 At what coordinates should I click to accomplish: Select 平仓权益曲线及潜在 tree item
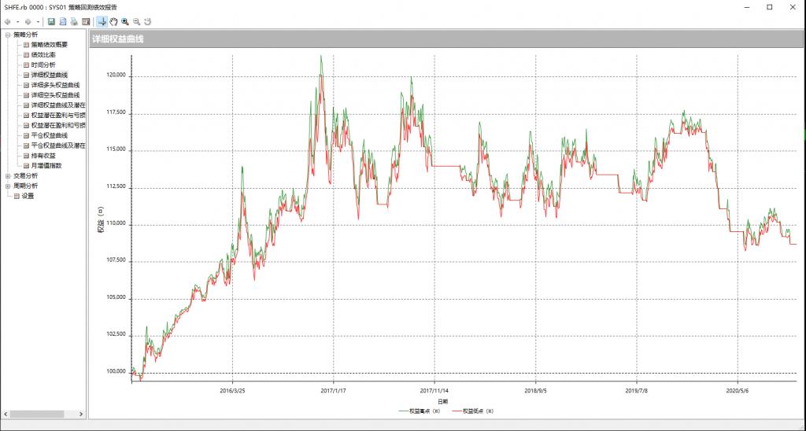click(x=58, y=146)
